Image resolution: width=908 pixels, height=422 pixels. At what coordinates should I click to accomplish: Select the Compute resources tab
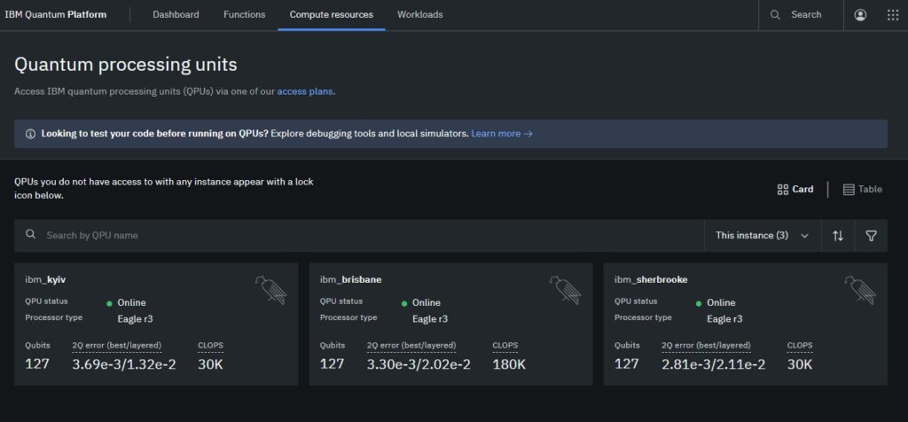point(331,15)
